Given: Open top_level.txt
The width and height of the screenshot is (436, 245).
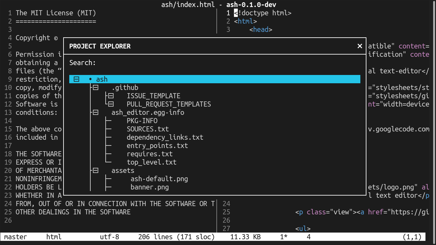Looking at the screenshot, I should tap(151, 162).
